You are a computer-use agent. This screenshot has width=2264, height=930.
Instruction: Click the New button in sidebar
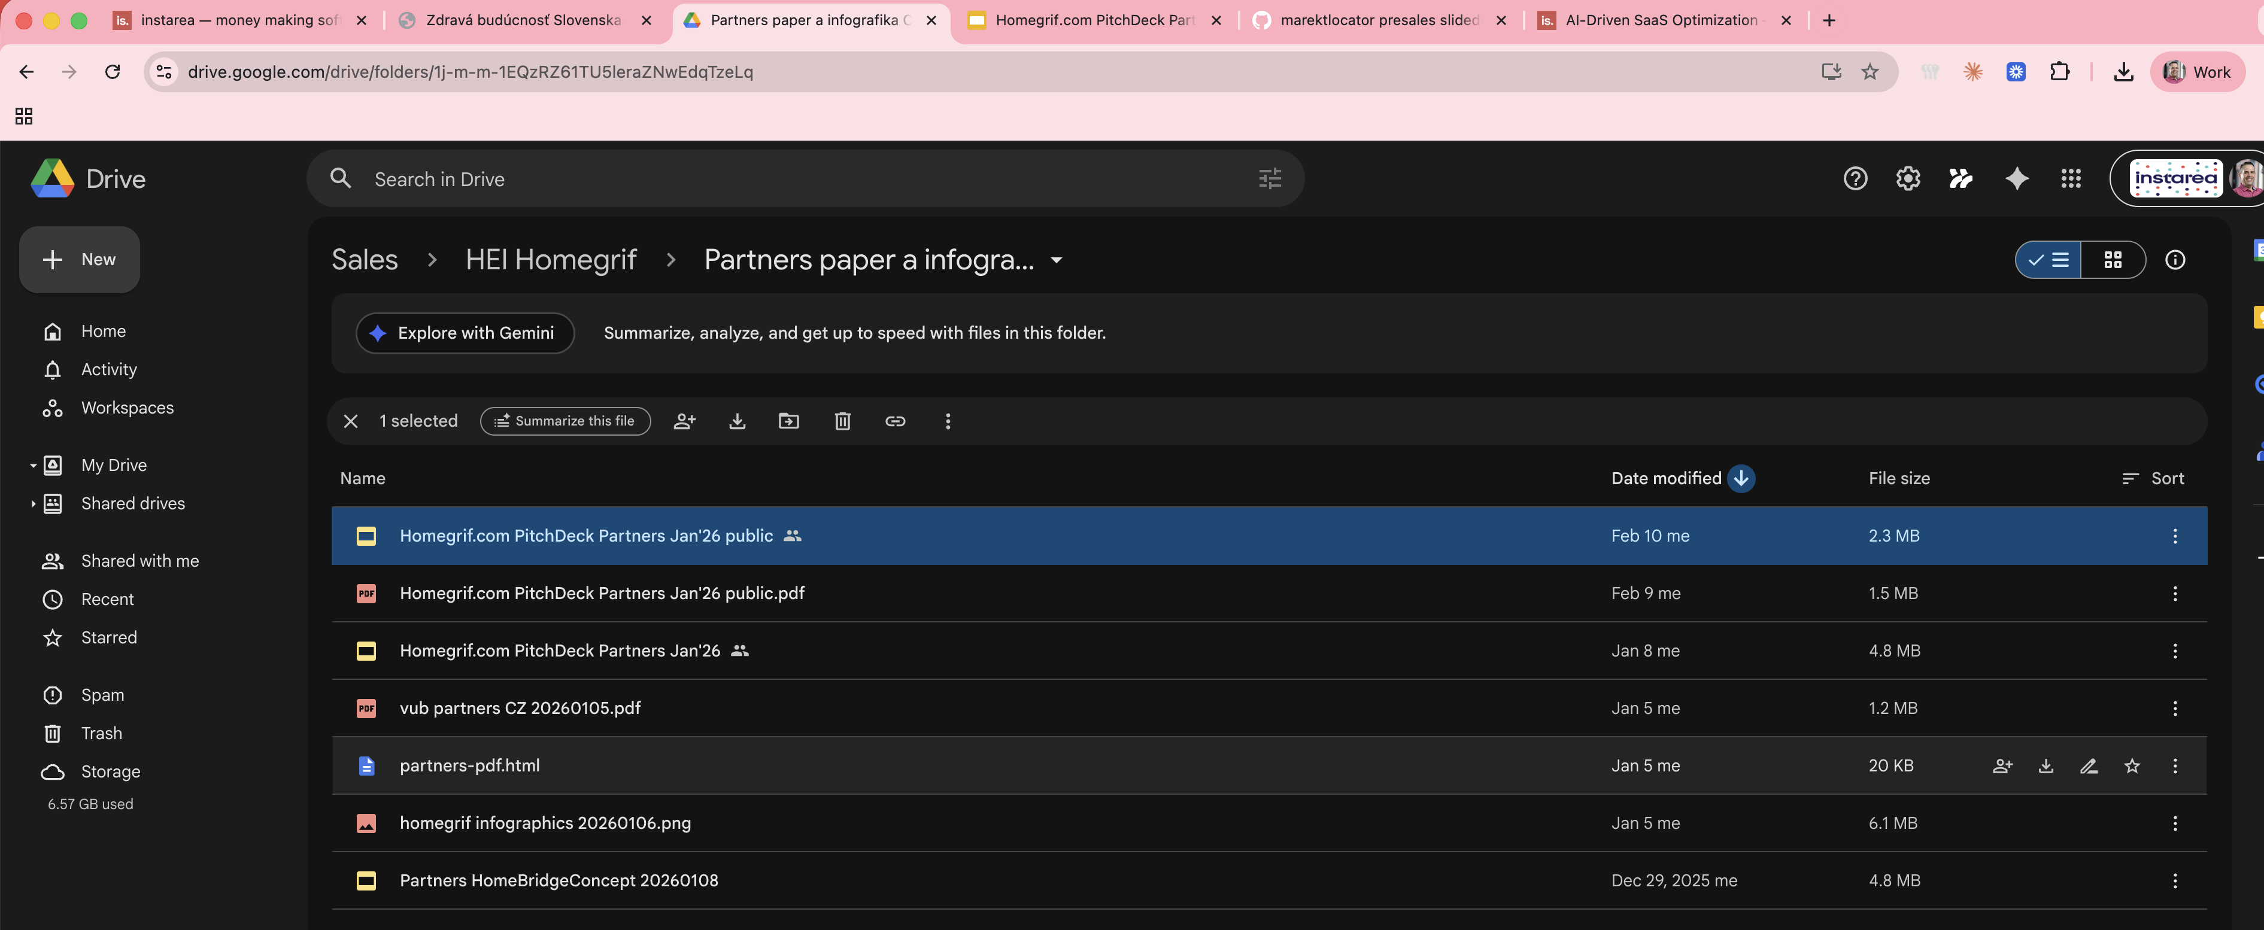(79, 259)
